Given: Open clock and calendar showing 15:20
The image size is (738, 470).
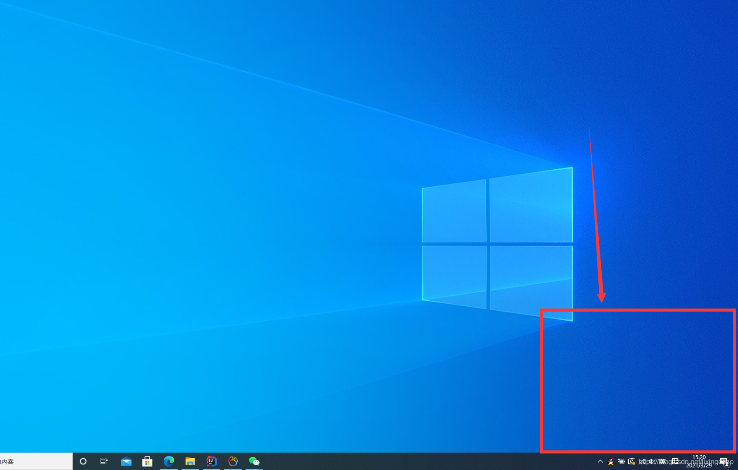Looking at the screenshot, I should (x=699, y=461).
